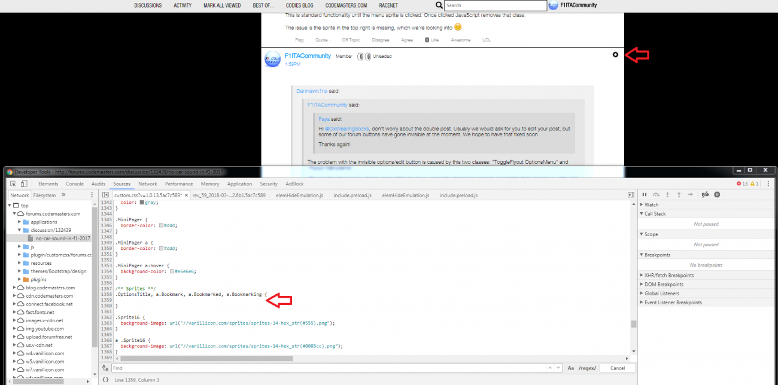Open the post options gear icon
The image size is (778, 385).
coord(615,55)
